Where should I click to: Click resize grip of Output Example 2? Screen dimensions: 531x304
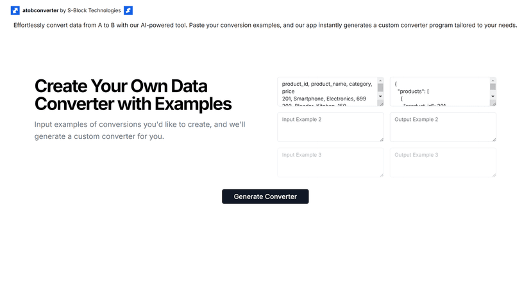tap(494, 140)
